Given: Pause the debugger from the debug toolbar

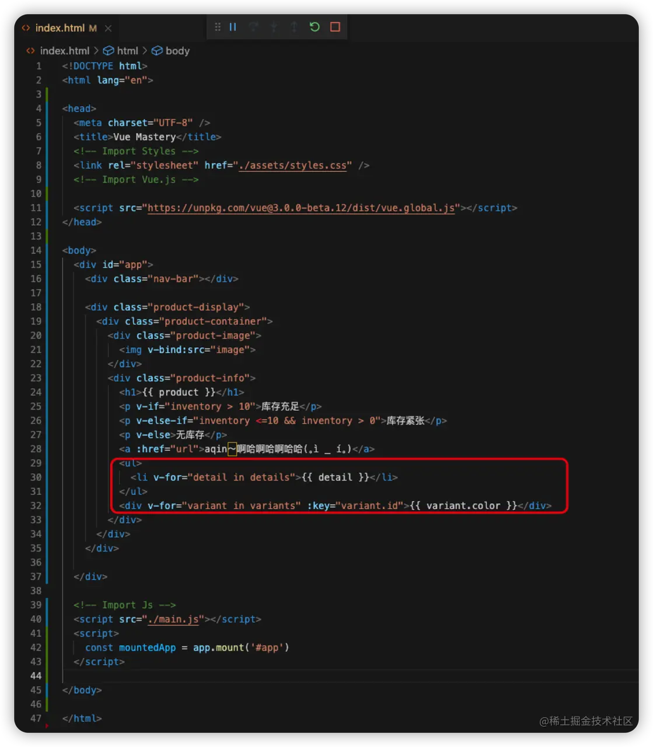Looking at the screenshot, I should point(233,27).
